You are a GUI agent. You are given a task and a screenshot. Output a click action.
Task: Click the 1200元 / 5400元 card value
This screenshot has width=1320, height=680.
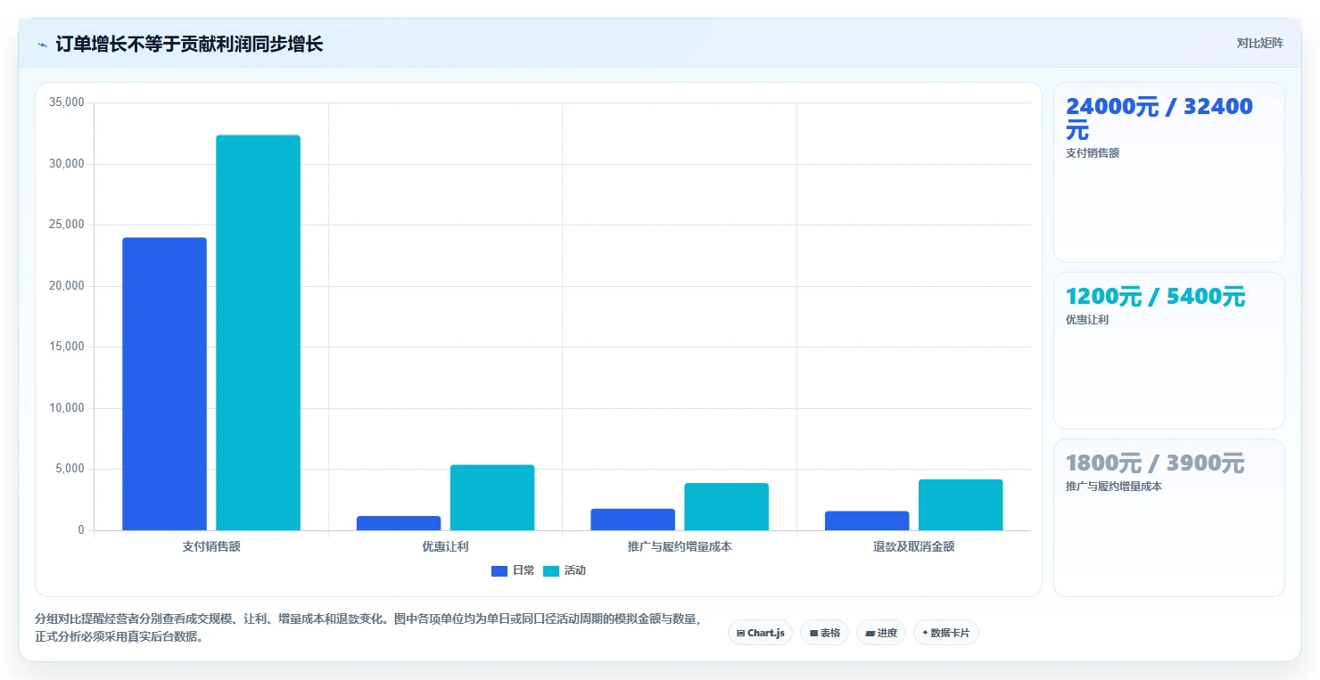(1155, 297)
